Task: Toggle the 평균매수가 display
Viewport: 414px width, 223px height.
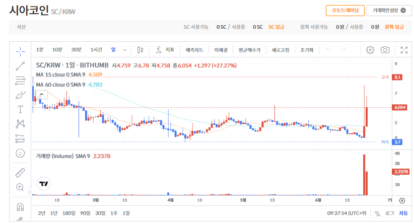Action: [x=249, y=50]
